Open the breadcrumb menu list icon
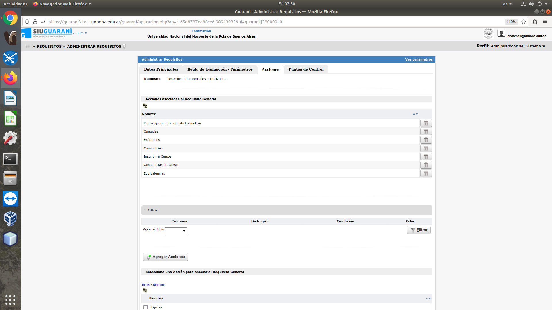Viewport: 552px width, 310px height. pos(28,46)
